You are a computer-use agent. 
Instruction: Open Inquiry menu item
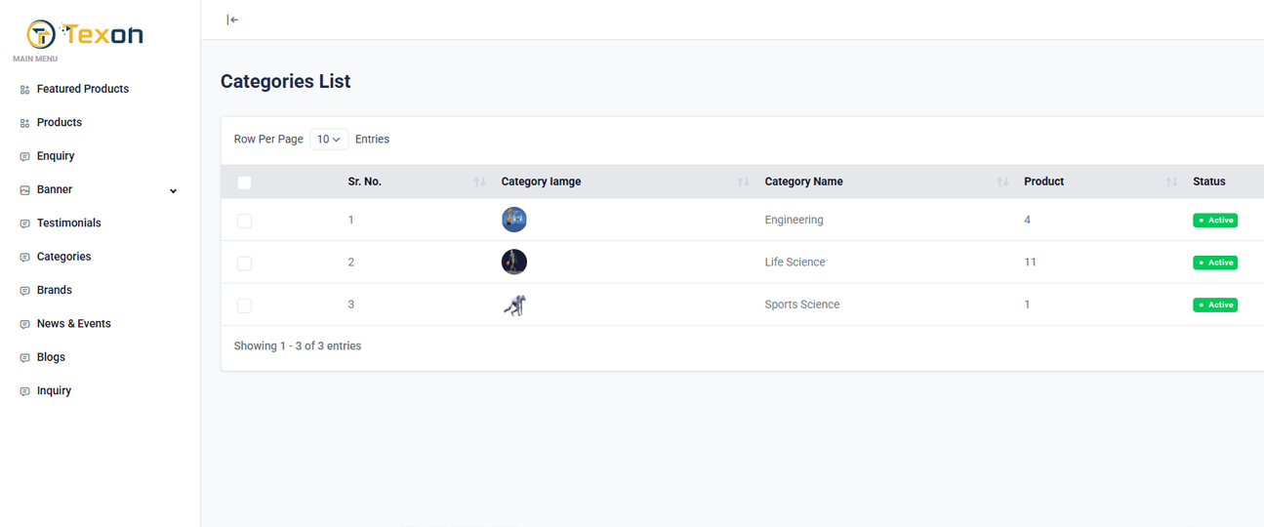54,390
